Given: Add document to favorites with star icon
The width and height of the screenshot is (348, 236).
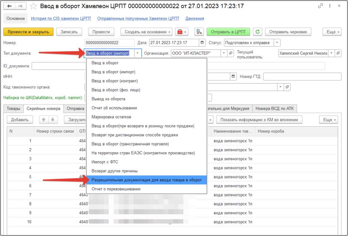Looking at the screenshot, I should coord(33,6).
